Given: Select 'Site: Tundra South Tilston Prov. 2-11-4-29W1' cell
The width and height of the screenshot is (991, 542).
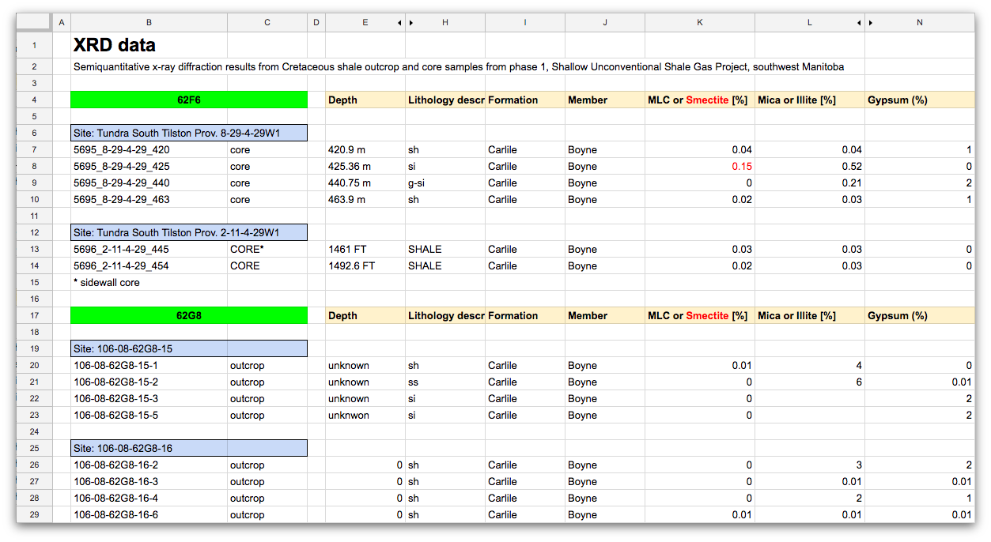Looking at the screenshot, I should click(188, 233).
